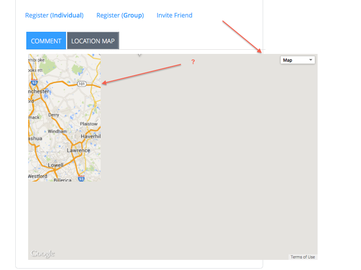Switch to the COMMENT tab
361x270 pixels.
pos(46,41)
